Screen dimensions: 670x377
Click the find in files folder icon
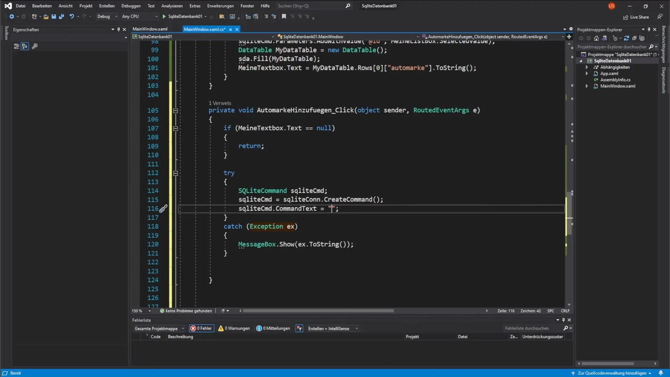222,16
